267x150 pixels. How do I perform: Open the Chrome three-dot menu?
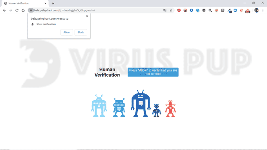click(263, 10)
